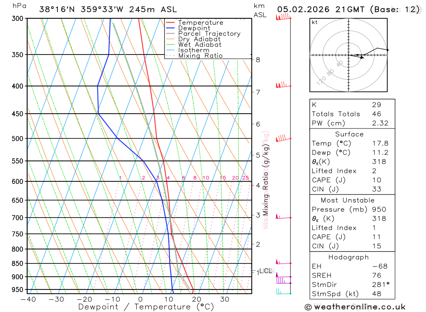Click the 950 hPa pressure axis label

click(17, 290)
